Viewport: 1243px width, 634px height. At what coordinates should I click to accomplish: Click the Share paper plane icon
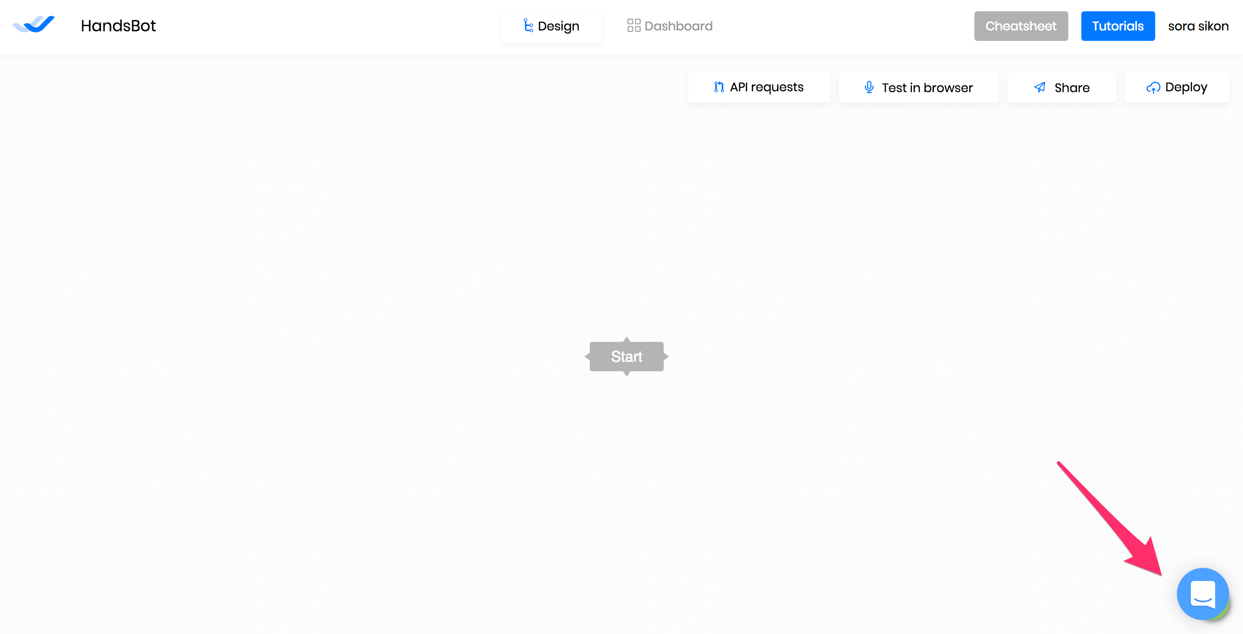(x=1039, y=87)
